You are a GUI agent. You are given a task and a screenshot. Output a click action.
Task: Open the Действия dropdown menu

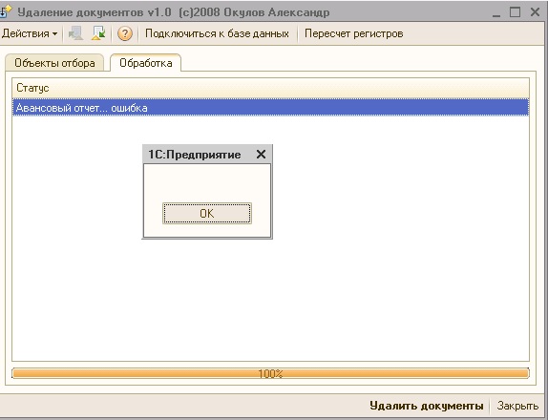30,34
